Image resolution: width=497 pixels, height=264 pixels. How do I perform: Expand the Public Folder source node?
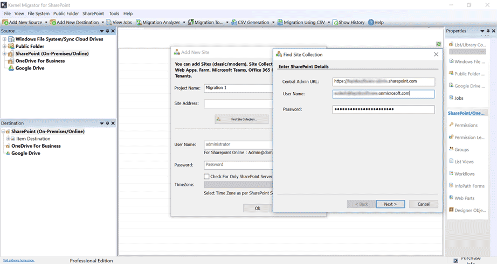click(x=4, y=46)
